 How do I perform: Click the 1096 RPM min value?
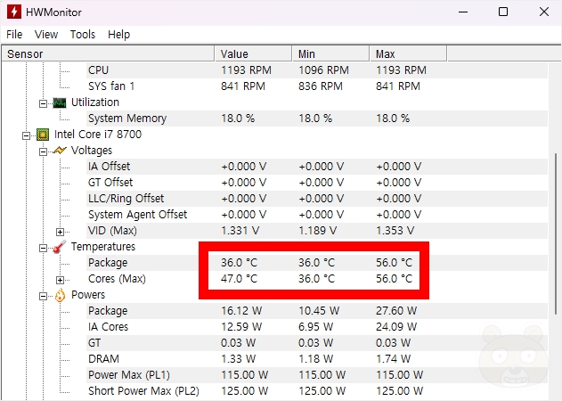click(323, 70)
